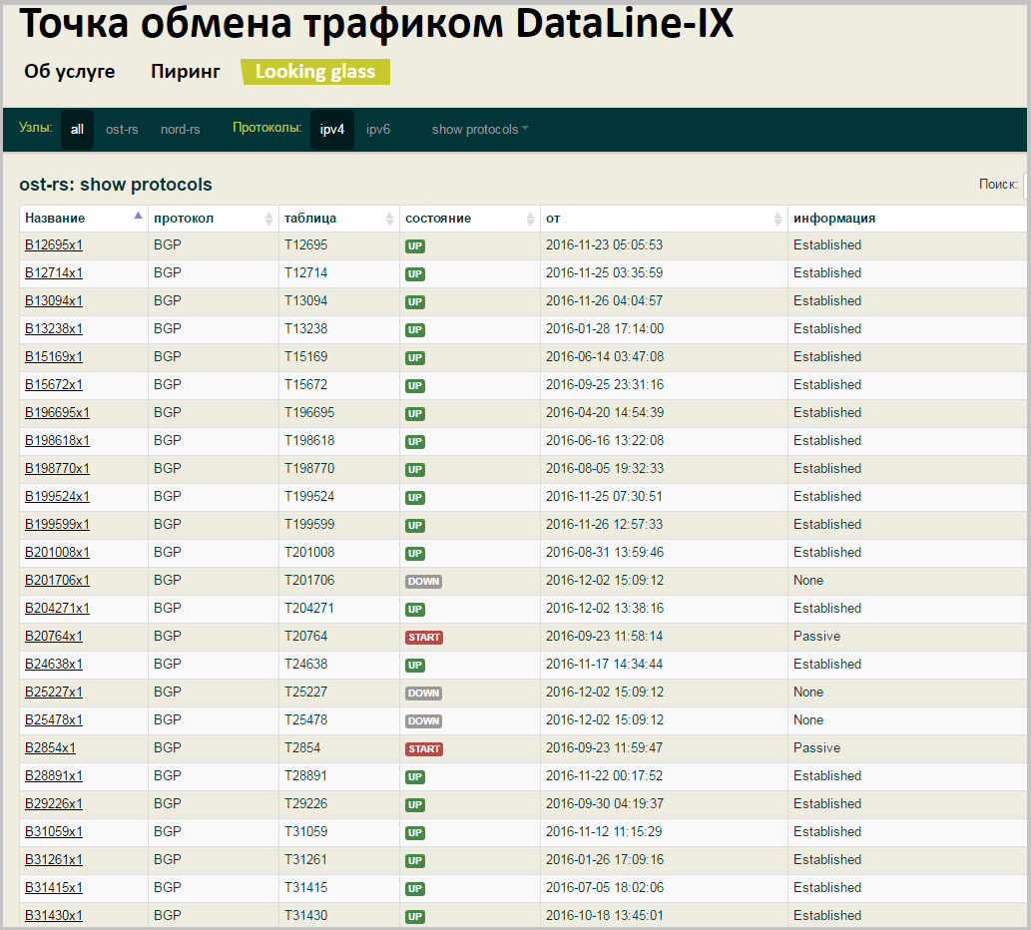This screenshot has height=930, width=1031.
Task: Open the B15672x1 link
Action: click(x=54, y=384)
